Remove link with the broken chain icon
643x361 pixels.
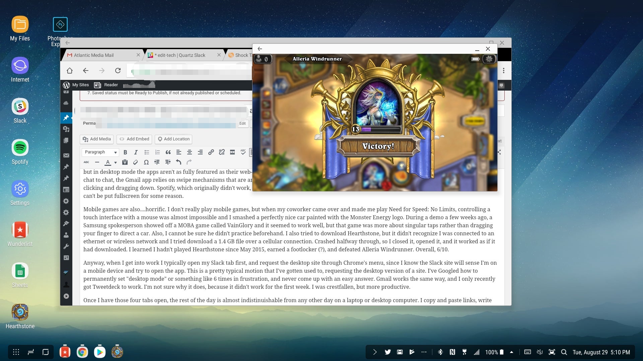[222, 152]
